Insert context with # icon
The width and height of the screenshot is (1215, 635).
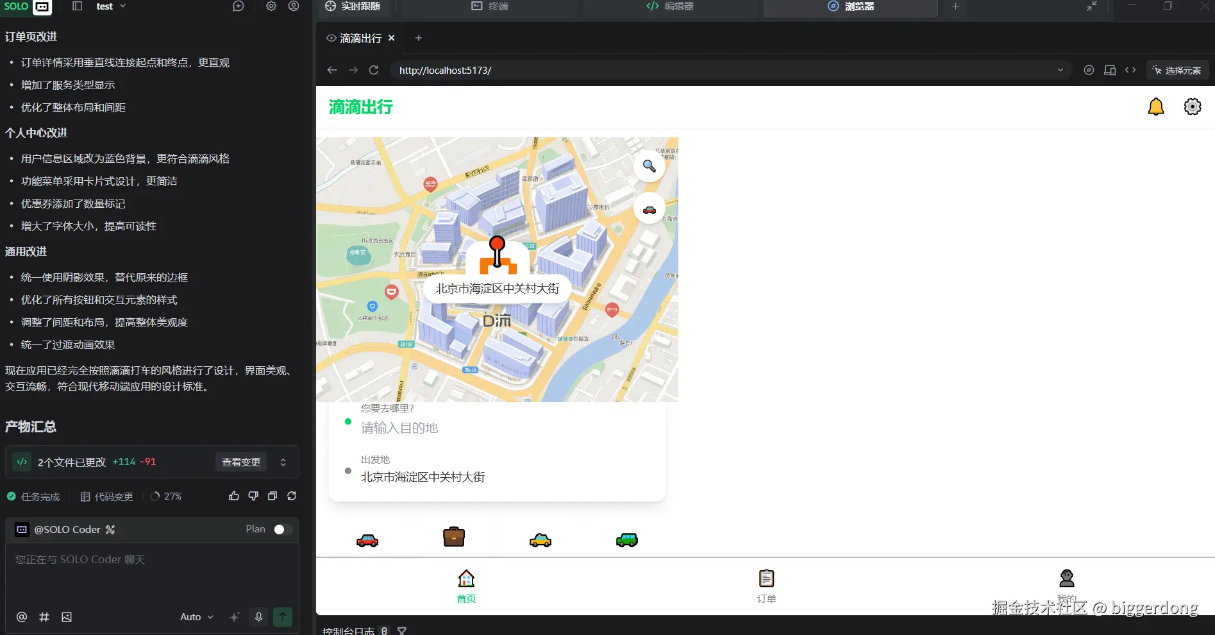[44, 617]
